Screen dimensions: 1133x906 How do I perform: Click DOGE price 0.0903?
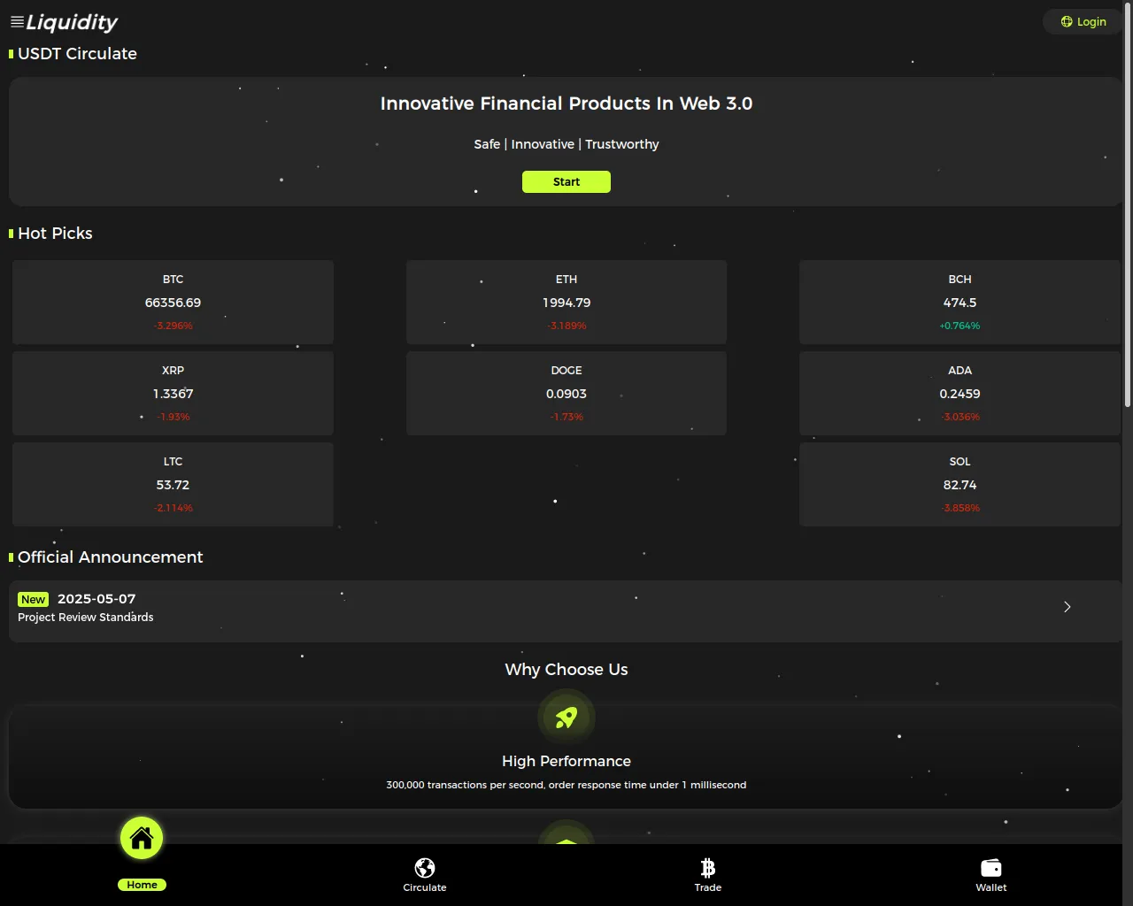click(566, 394)
